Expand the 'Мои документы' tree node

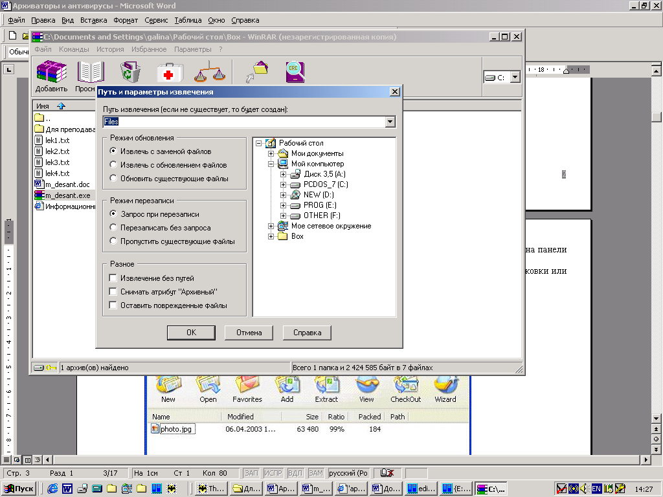[271, 153]
